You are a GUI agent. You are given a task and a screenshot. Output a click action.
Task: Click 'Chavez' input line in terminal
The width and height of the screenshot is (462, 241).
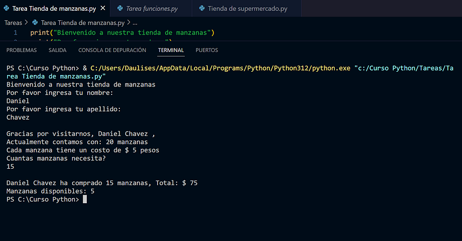pyautogui.click(x=18, y=117)
